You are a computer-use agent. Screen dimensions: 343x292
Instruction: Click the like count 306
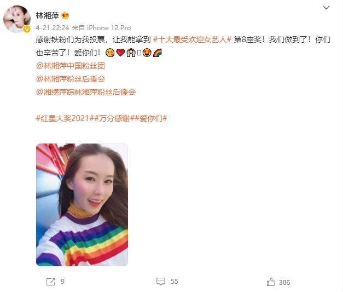[x=284, y=282]
